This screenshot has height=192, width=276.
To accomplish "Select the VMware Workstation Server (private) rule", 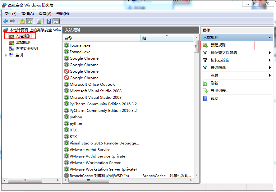I will 103,169.
